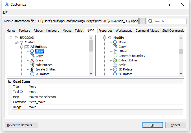This screenshot has height=133, width=191.
Task: Click the Isolate Entities icon
Action: (x=32, y=69)
